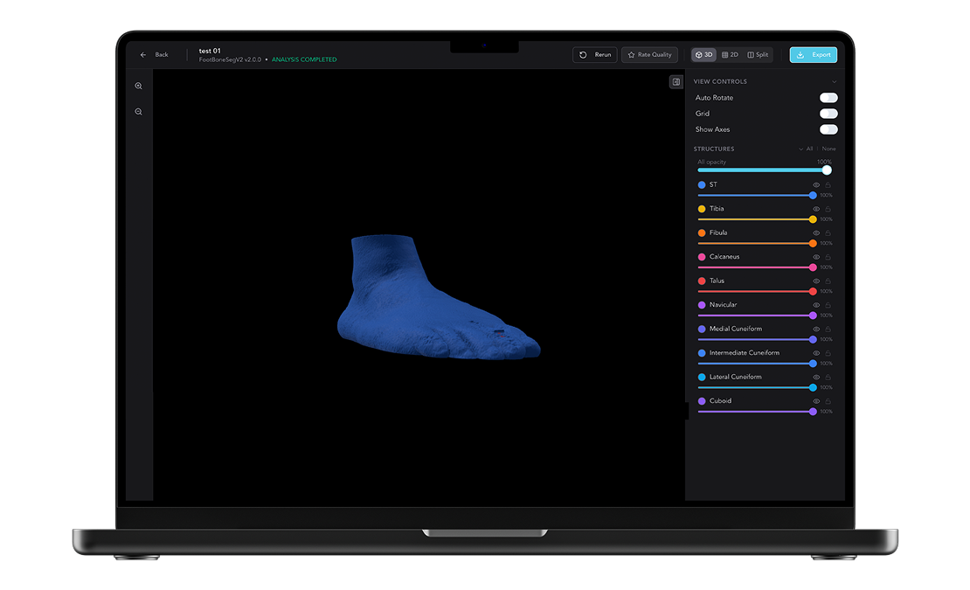Click the Fibula orange color swatch
The height and width of the screenshot is (590, 970).
[x=702, y=233]
